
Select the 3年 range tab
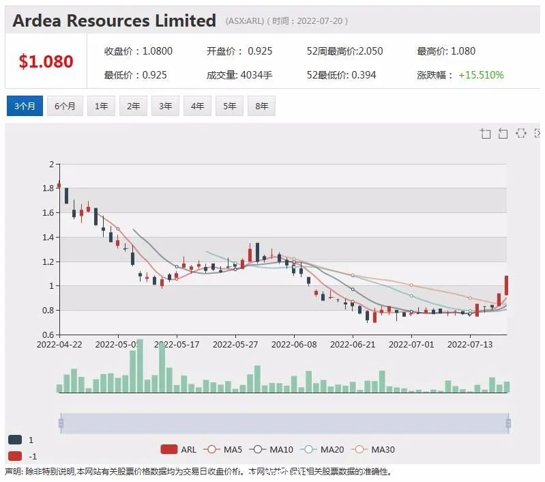point(166,106)
